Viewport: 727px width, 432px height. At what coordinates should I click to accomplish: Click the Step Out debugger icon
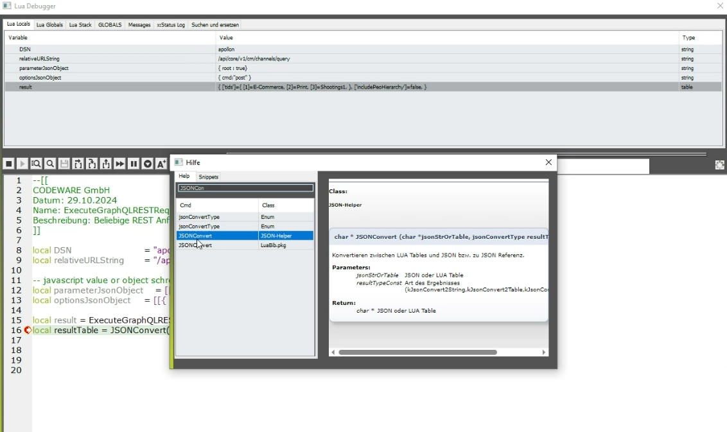106,164
